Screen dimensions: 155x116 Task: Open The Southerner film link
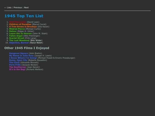[x=18, y=67]
